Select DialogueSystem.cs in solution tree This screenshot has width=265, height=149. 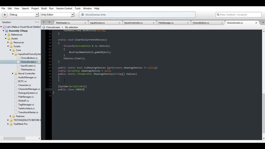(28, 93)
